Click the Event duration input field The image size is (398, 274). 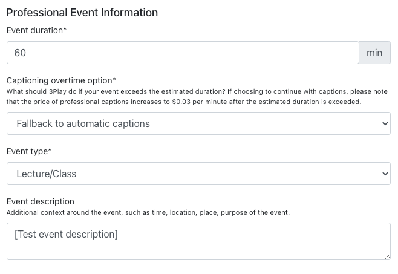pyautogui.click(x=181, y=53)
